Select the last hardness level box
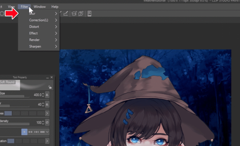 click(41, 113)
